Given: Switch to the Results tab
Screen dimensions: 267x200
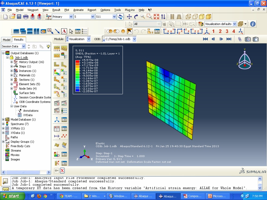Looking at the screenshot, I should tap(19, 39).
